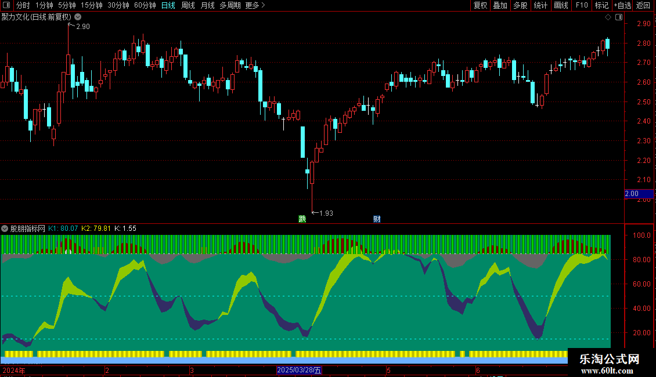Click the diamond marker icon above chart
The width and height of the screenshot is (656, 377).
point(608,17)
